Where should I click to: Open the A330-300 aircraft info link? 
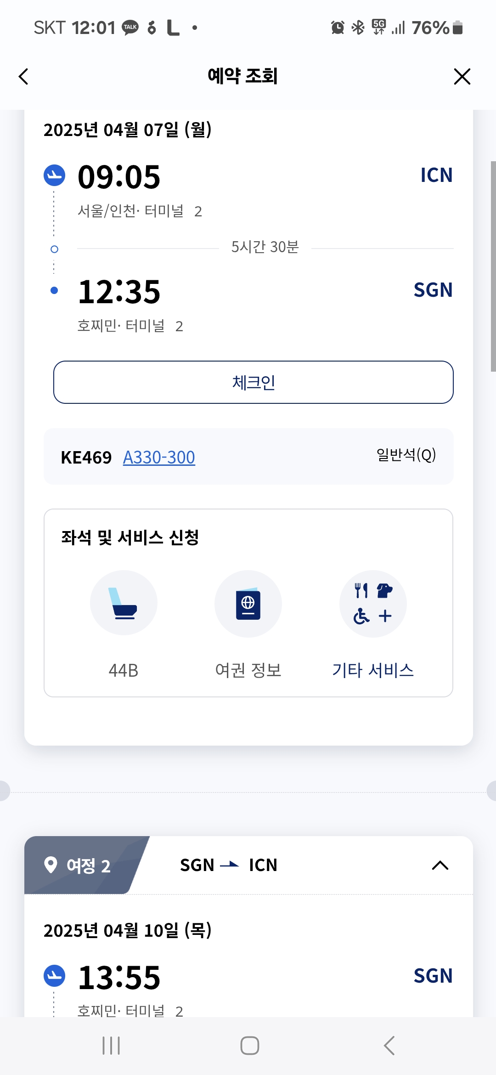159,458
